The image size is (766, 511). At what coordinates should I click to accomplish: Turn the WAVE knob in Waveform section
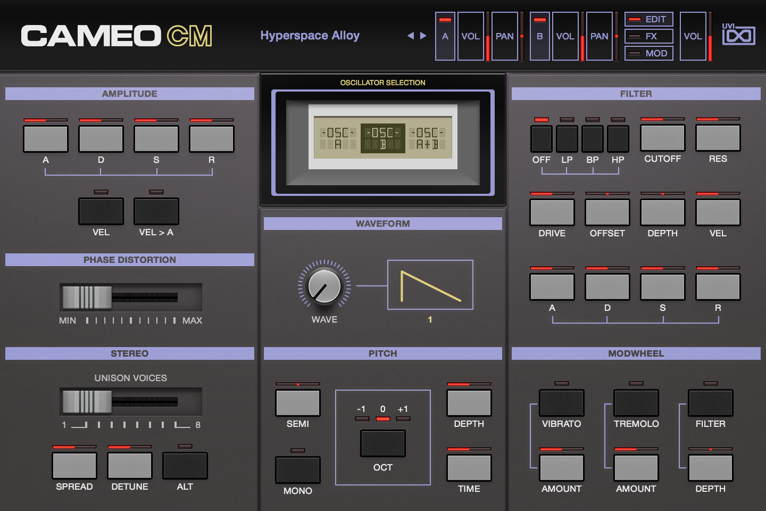[x=324, y=286]
